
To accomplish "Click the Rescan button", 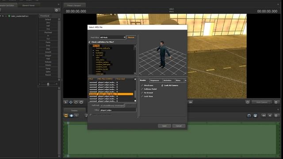I will 131,37.
